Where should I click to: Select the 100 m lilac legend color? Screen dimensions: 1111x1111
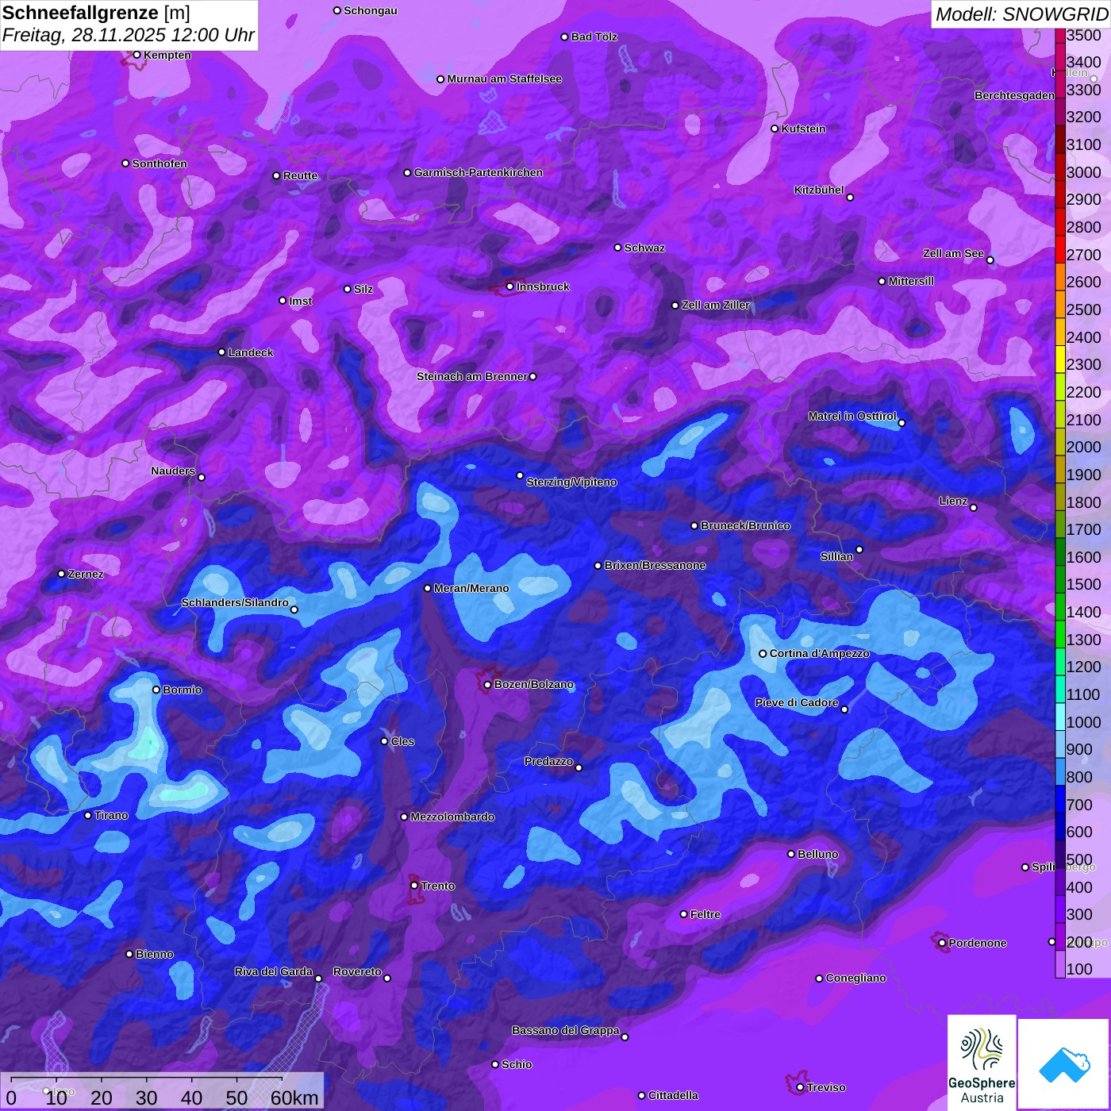tap(1060, 963)
